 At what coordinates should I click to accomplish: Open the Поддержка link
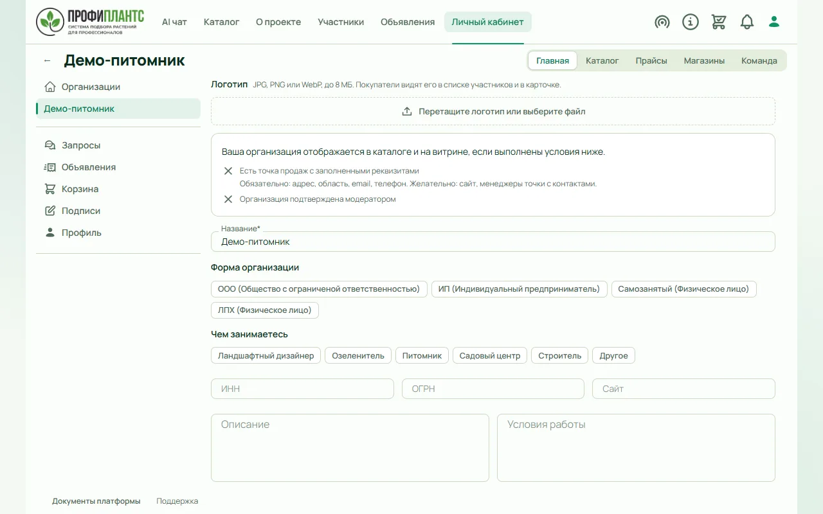coord(177,501)
